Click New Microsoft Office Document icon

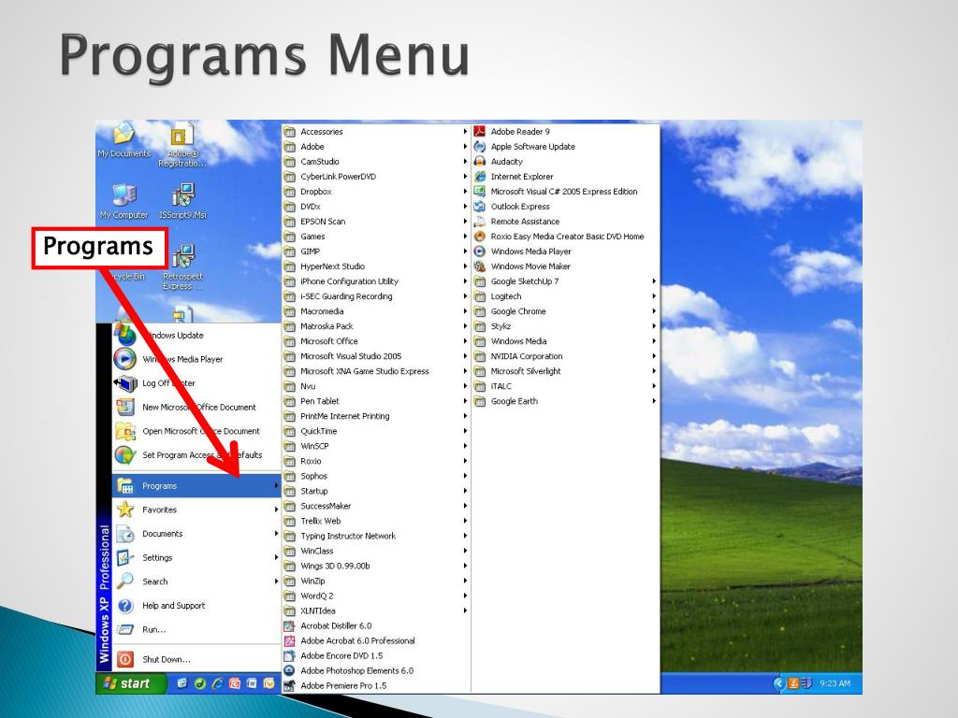(x=125, y=407)
